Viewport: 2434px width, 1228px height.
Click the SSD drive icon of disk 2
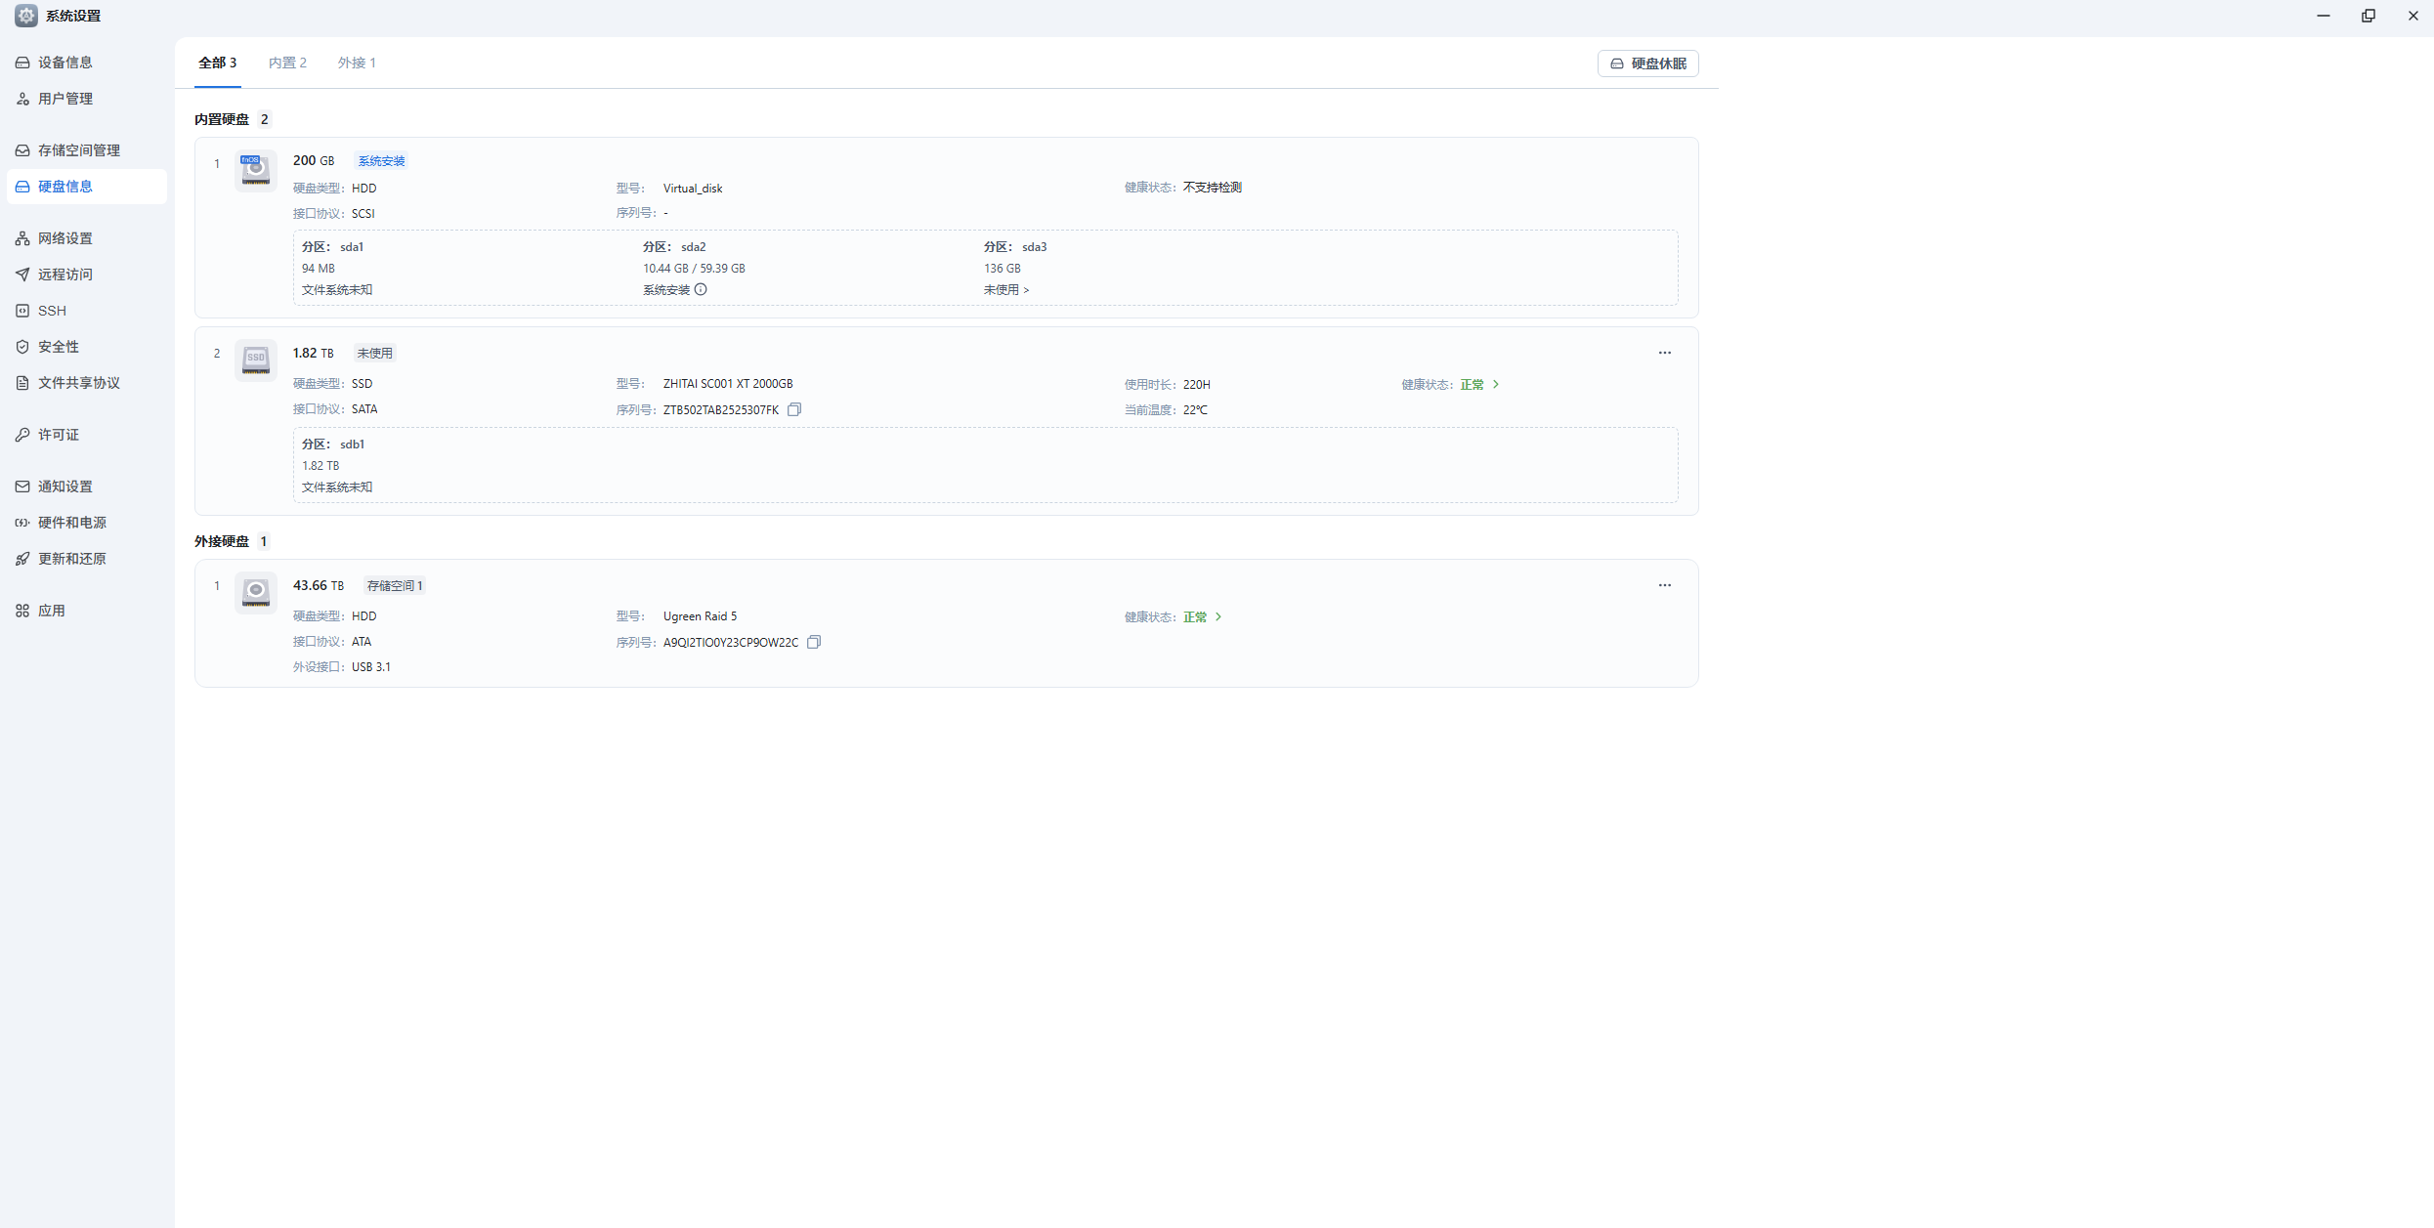coord(256,360)
